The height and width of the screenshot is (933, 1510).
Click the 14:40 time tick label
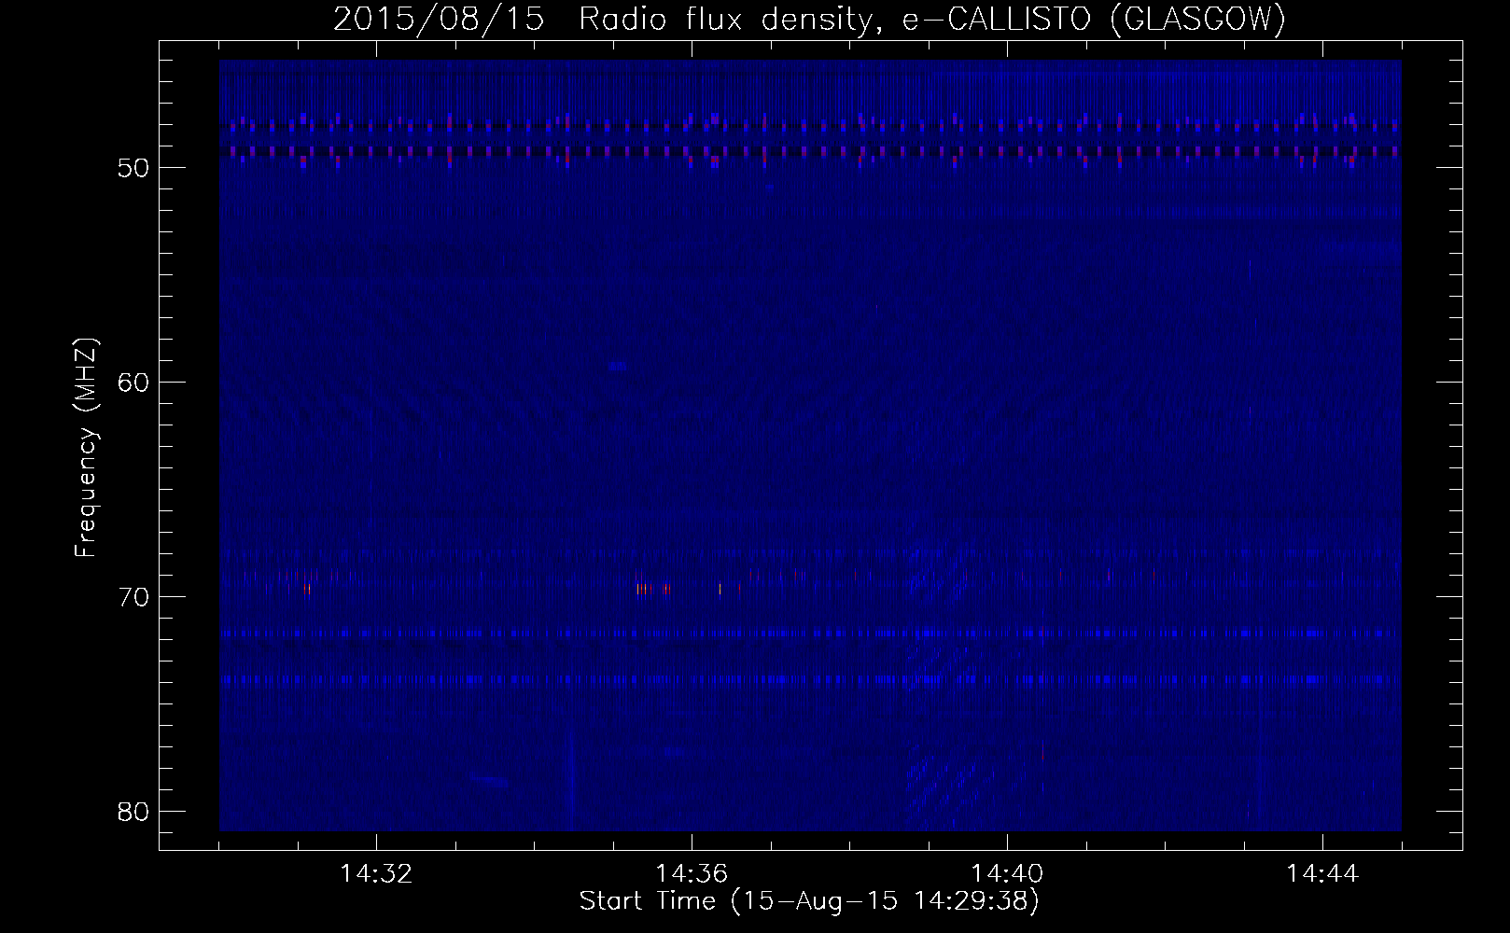click(x=1007, y=874)
